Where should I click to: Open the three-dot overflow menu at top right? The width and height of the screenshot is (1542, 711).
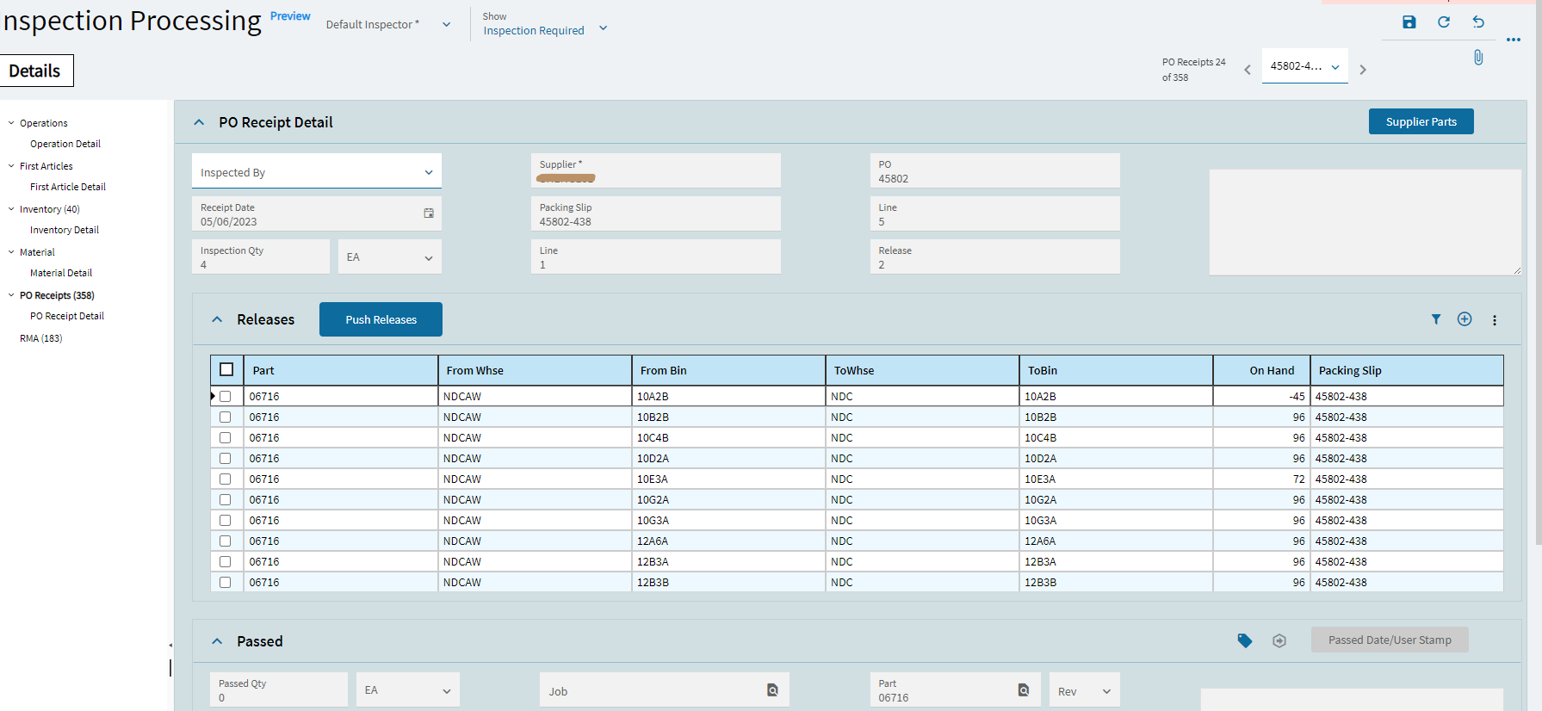pyautogui.click(x=1514, y=40)
